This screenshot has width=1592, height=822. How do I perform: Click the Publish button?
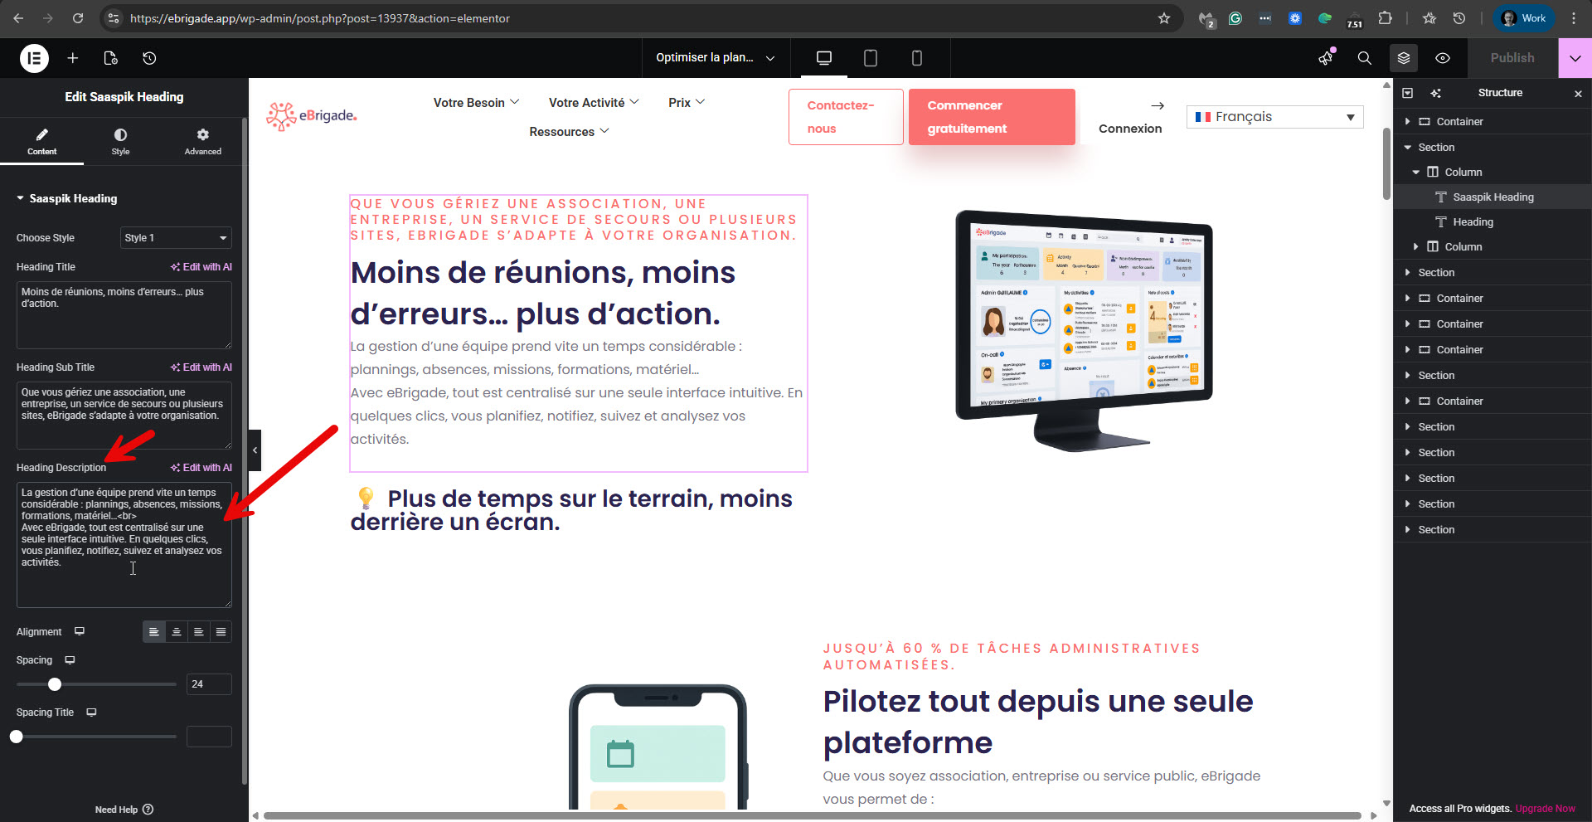[x=1512, y=58]
